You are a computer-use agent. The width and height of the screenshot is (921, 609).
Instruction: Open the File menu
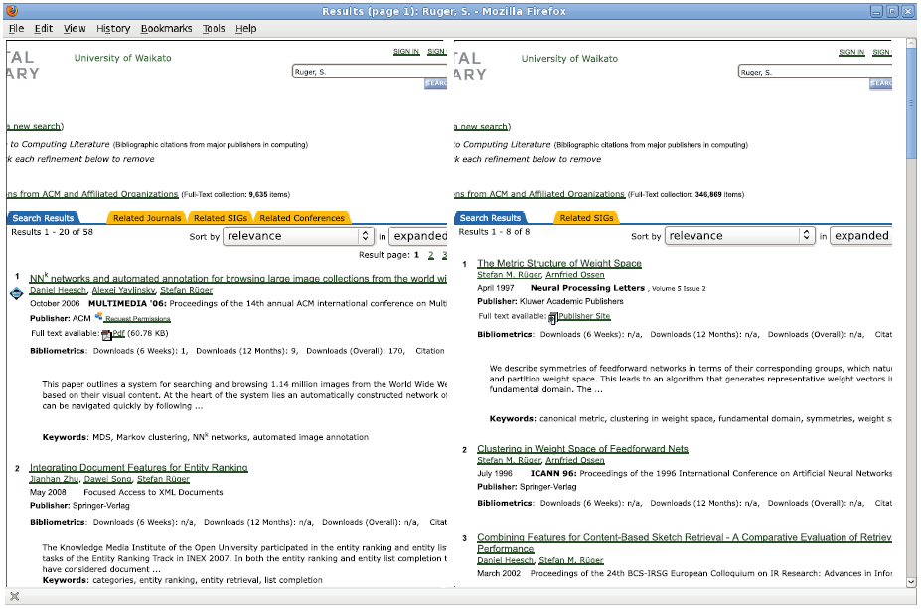(x=17, y=28)
